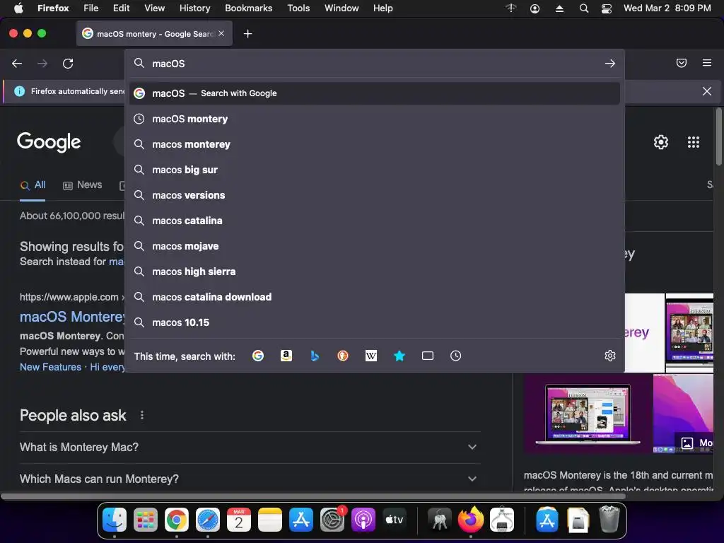
Task: Reload the current page
Action: [x=68, y=63]
